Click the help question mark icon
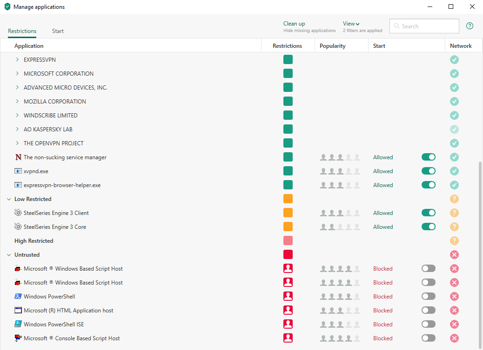 click(470, 26)
